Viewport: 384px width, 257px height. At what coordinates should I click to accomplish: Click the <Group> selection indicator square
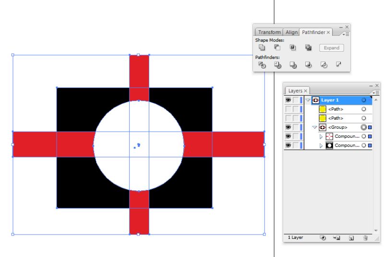tap(370, 127)
